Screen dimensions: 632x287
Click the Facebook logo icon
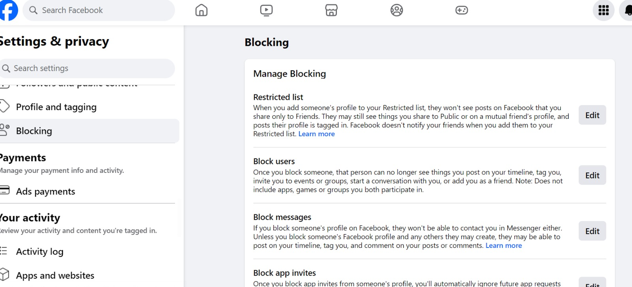tap(9, 10)
